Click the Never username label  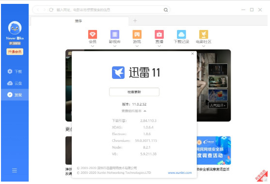click(x=15, y=38)
